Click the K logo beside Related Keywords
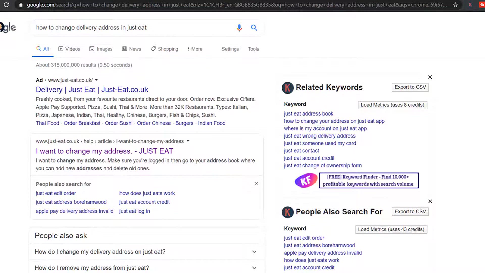Image resolution: width=485 pixels, height=273 pixels. tap(287, 88)
